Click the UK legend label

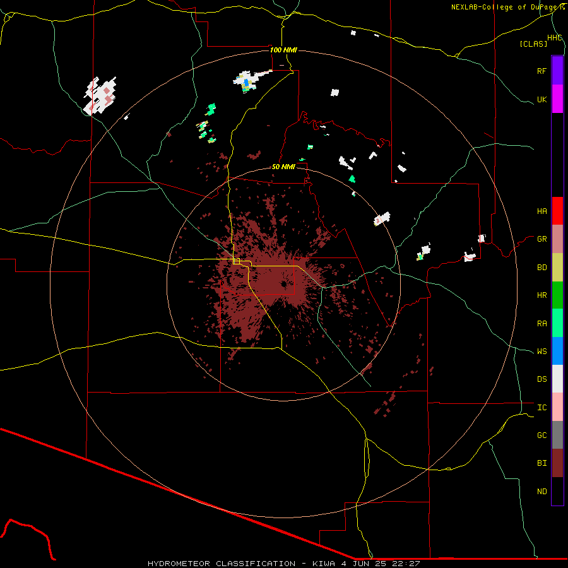tap(541, 99)
